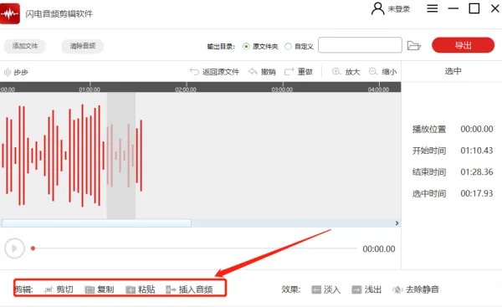502x307 pixels.
Task: Click the 剪切 cut label
Action: (x=65, y=289)
